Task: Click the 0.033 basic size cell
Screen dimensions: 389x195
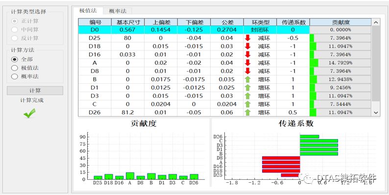Action: click(128, 54)
